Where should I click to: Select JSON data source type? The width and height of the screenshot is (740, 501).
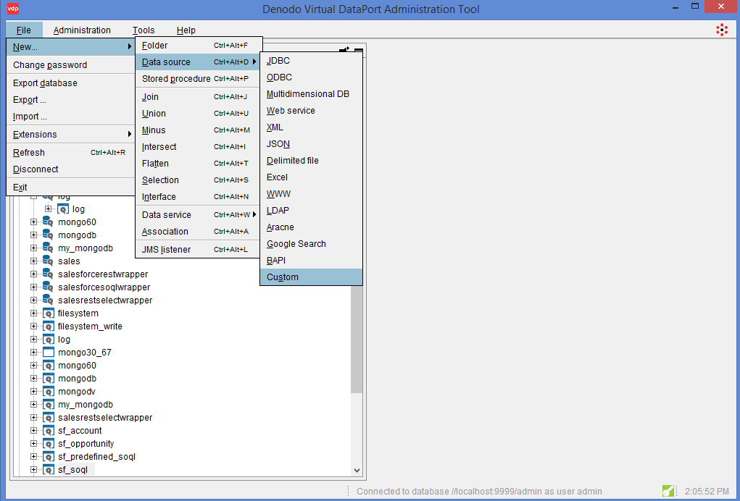[311, 144]
